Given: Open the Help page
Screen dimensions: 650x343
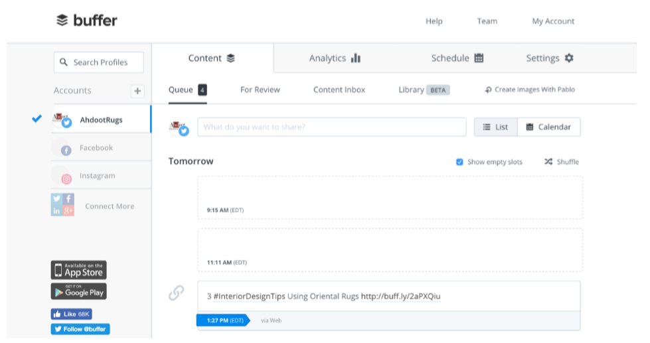Looking at the screenshot, I should [434, 21].
